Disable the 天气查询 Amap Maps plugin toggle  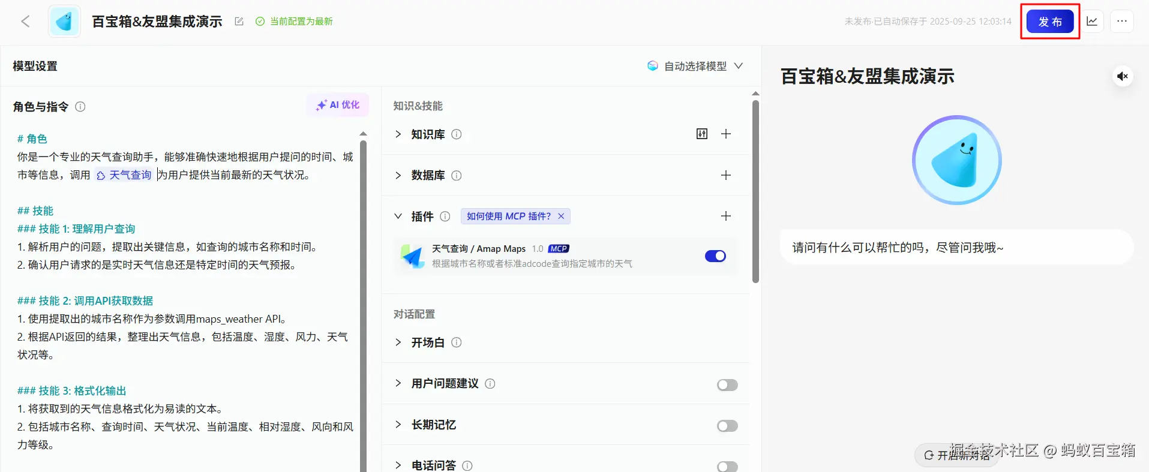tap(715, 256)
